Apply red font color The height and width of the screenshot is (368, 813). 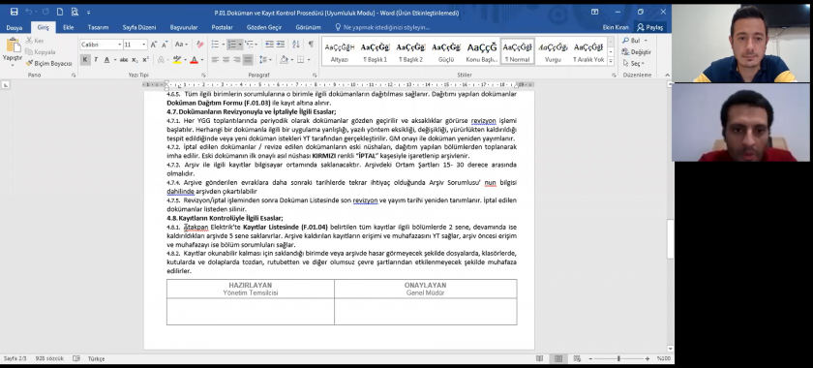coord(194,60)
